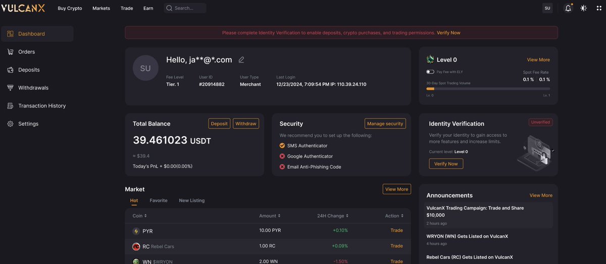Click the Orders cart icon
This screenshot has height=264, width=606.
coord(10,51)
